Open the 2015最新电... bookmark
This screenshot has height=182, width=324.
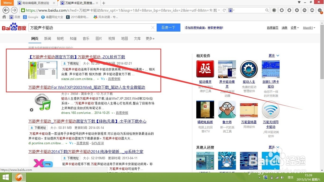pyautogui.click(x=77, y=17)
